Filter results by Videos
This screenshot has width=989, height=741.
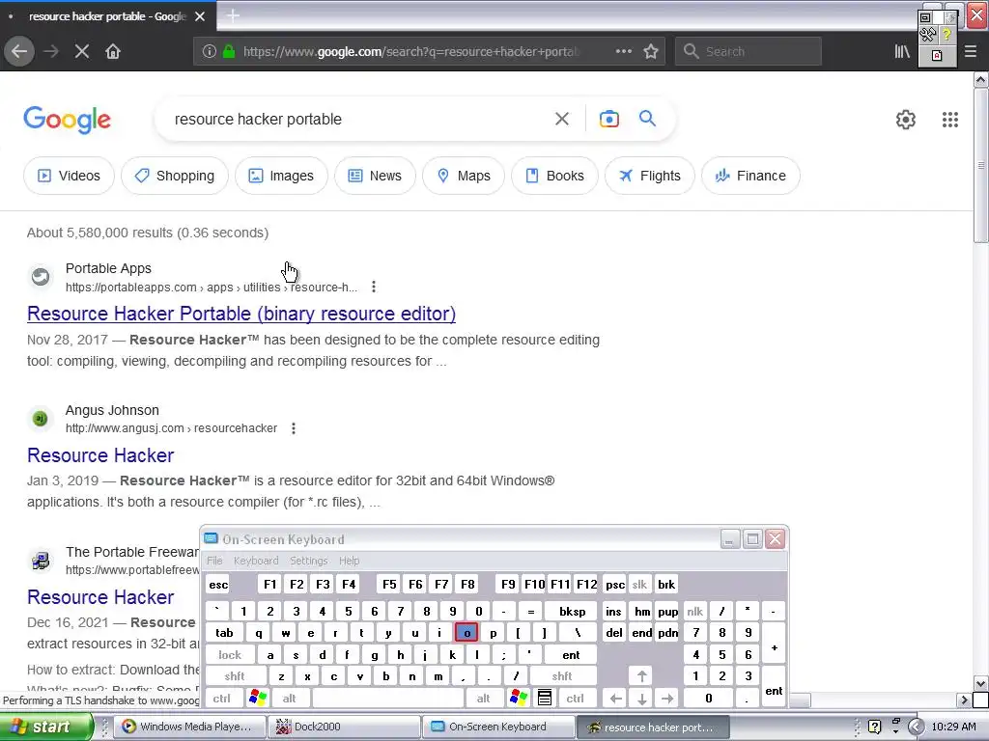point(69,176)
